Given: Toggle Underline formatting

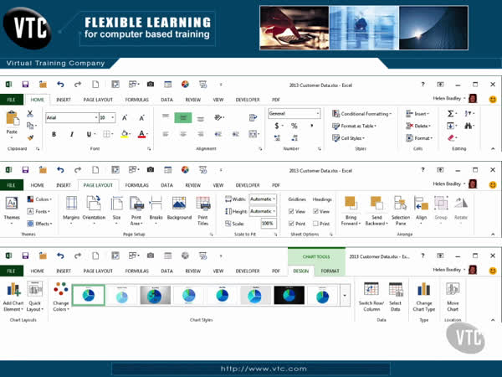Looking at the screenshot, I should pyautogui.click(x=89, y=134).
